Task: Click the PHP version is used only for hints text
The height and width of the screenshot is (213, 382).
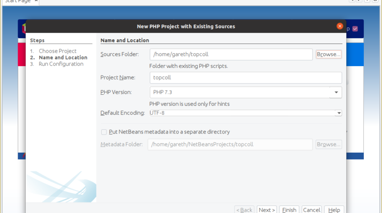Action: (189, 104)
